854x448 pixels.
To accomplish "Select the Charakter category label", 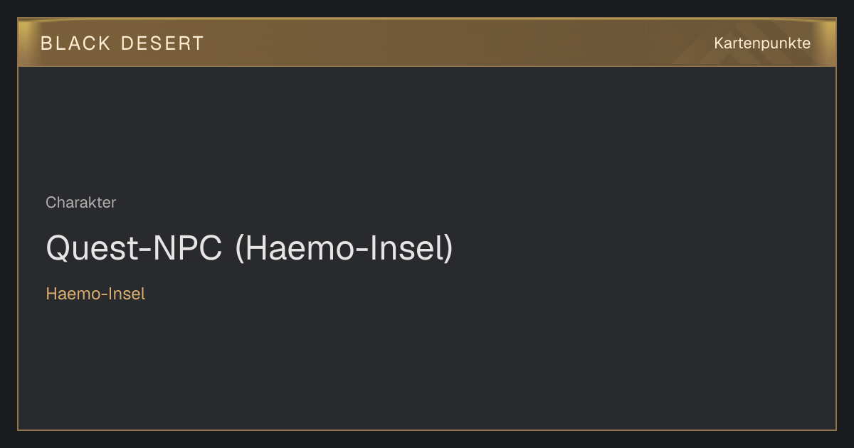I will click(x=81, y=203).
